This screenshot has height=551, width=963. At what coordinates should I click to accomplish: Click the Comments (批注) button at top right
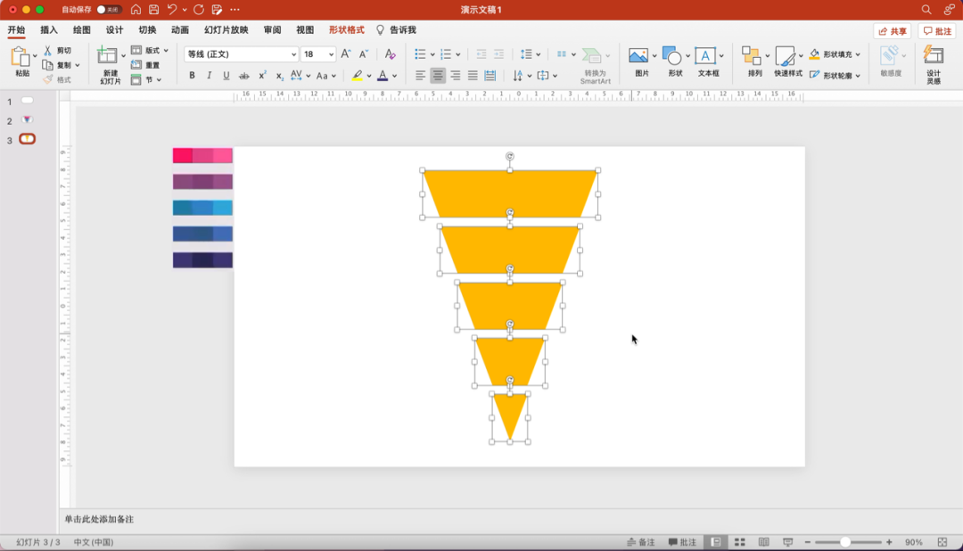(x=937, y=31)
